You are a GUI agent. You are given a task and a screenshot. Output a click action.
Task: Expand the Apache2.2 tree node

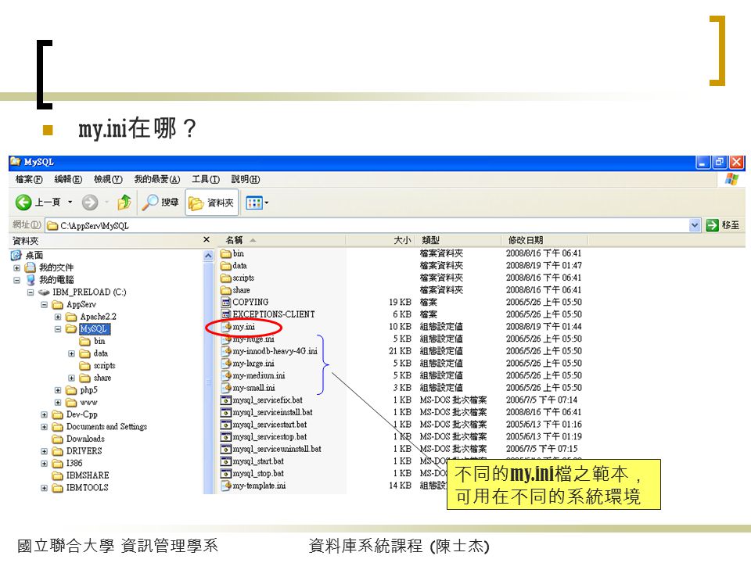pos(58,317)
